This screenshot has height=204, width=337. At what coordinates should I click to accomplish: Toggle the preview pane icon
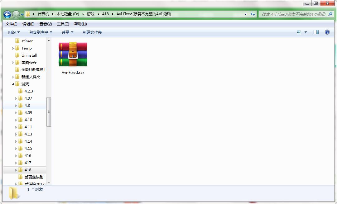click(316, 32)
